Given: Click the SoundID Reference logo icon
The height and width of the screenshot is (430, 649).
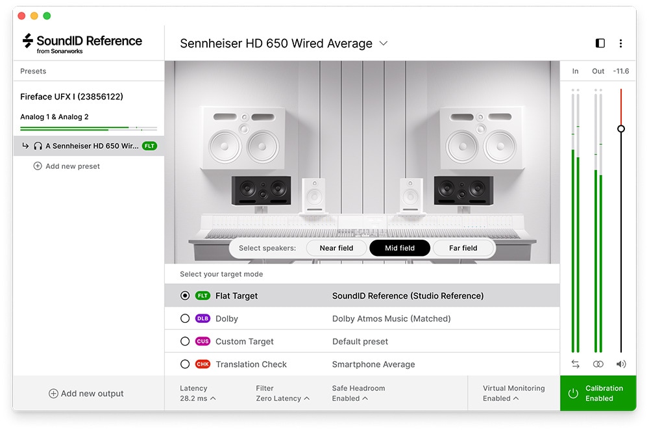Looking at the screenshot, I should (x=28, y=41).
